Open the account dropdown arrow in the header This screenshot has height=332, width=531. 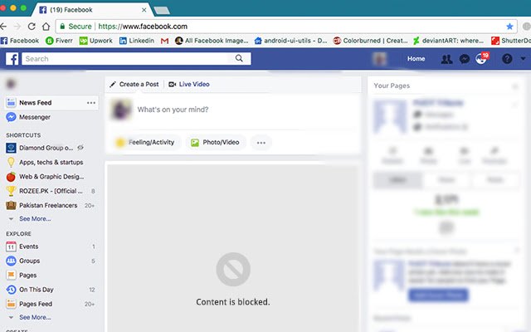click(x=524, y=59)
